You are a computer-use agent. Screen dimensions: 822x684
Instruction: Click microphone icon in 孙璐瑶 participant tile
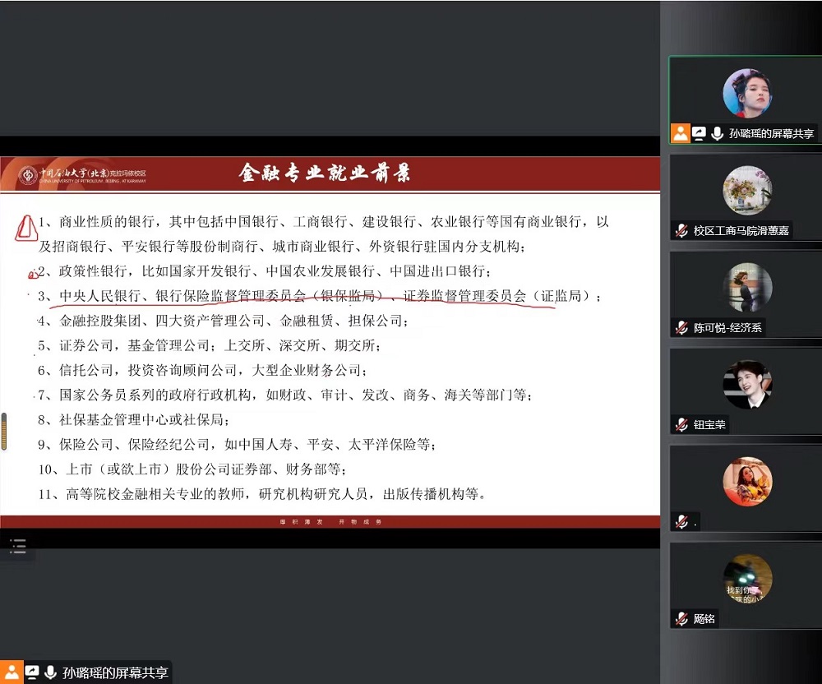point(718,133)
